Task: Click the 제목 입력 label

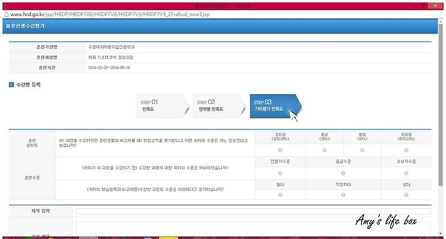Action: pos(40,211)
